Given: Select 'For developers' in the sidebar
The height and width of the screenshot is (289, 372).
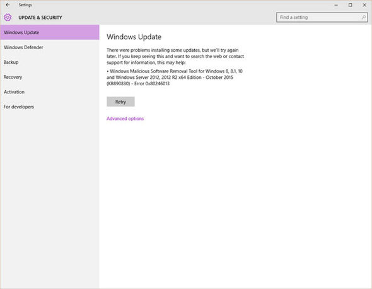Looking at the screenshot, I should 50,107.
